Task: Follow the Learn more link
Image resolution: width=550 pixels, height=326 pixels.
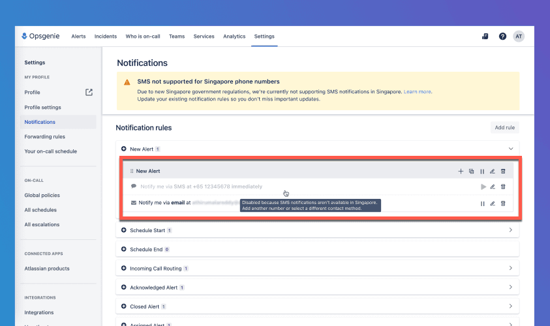Action: click(x=418, y=92)
